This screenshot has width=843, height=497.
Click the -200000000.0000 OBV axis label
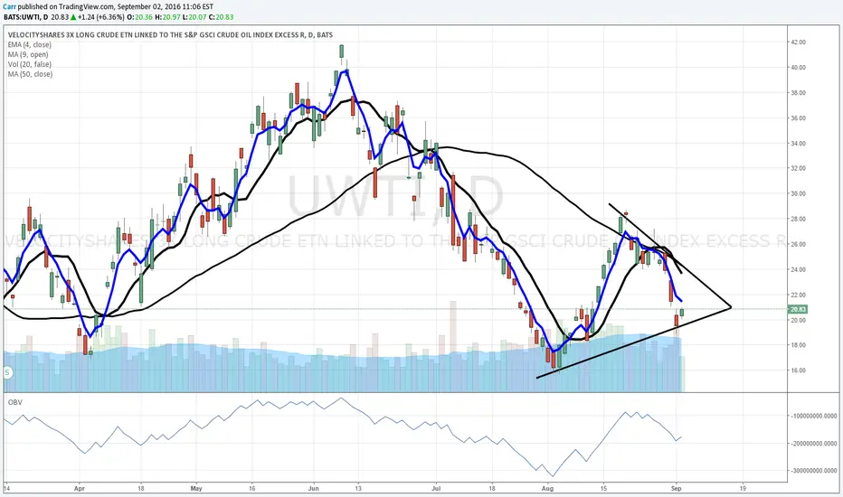coord(814,444)
